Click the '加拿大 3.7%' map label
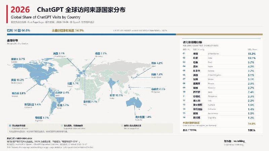 point(18,59)
